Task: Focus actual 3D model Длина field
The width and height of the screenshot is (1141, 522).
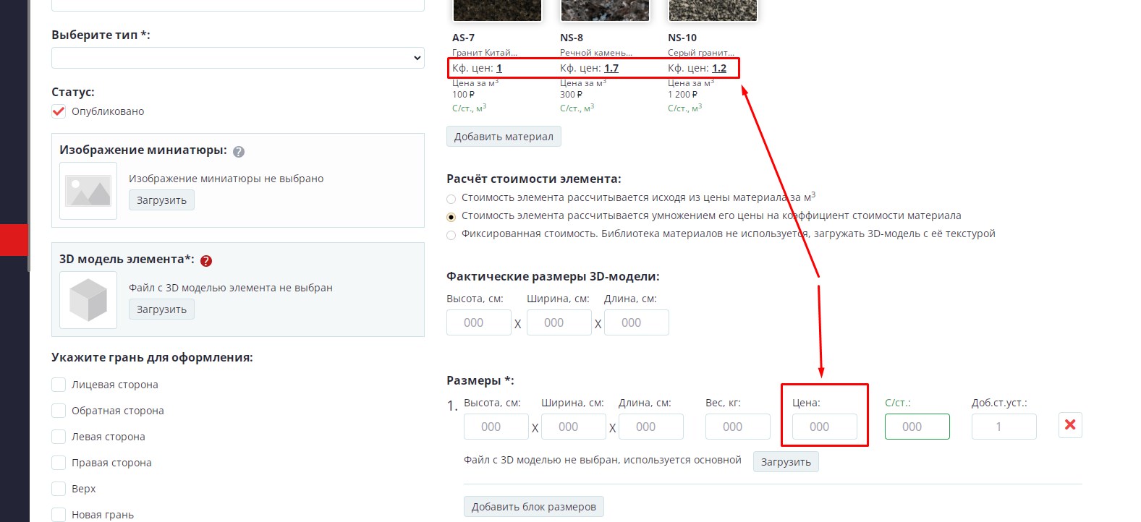Action: pos(637,322)
